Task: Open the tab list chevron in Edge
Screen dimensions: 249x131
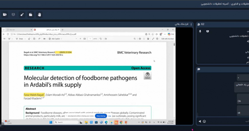Action: tap(4, 30)
